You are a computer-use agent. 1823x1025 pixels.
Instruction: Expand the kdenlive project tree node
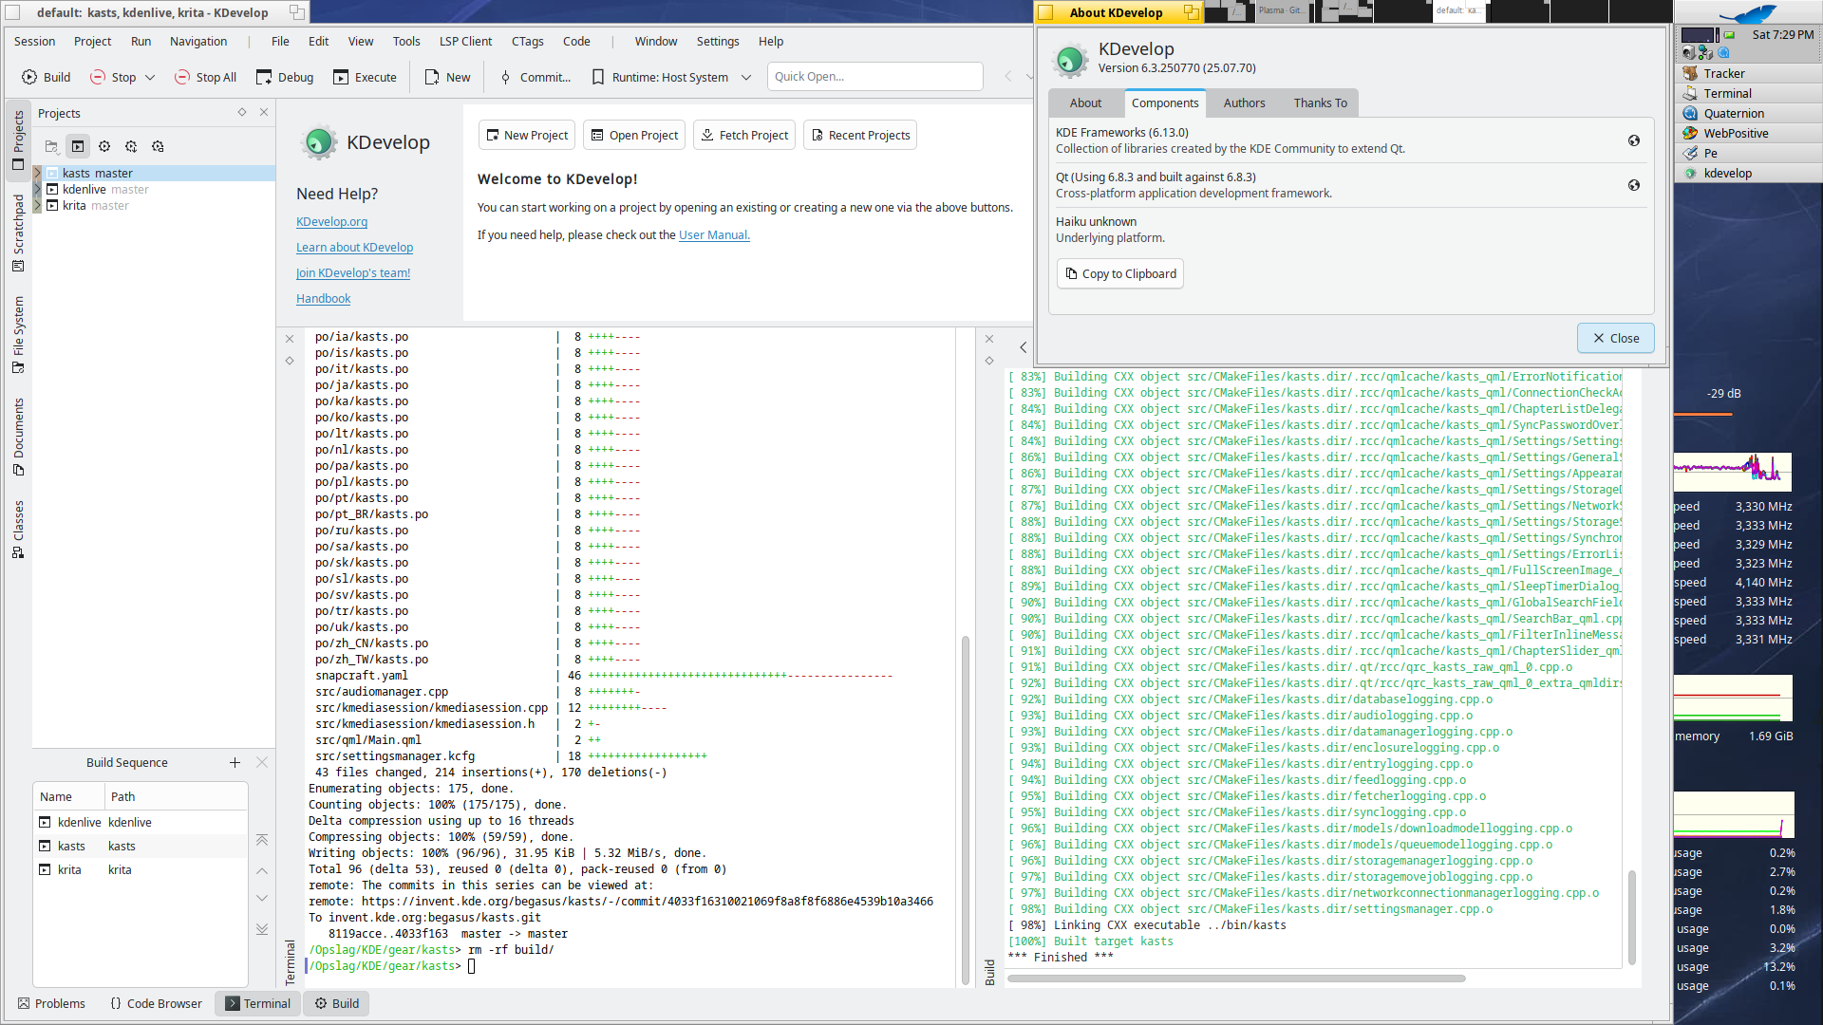[x=38, y=189]
